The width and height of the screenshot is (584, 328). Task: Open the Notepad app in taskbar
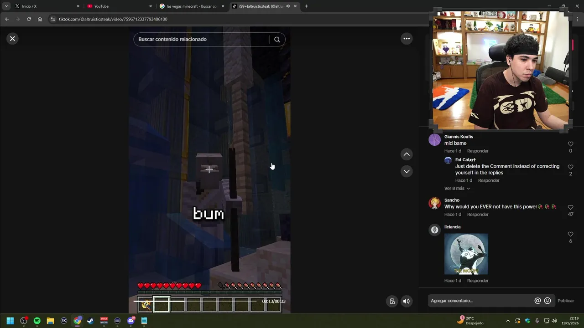(144, 321)
